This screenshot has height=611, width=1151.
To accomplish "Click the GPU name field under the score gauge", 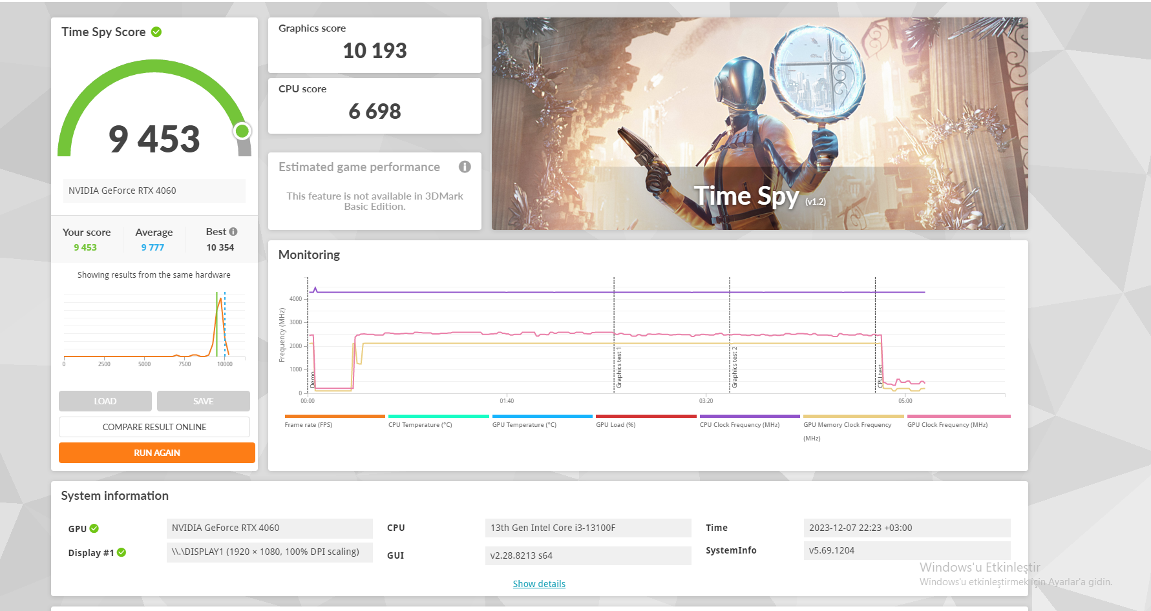I will 154,191.
